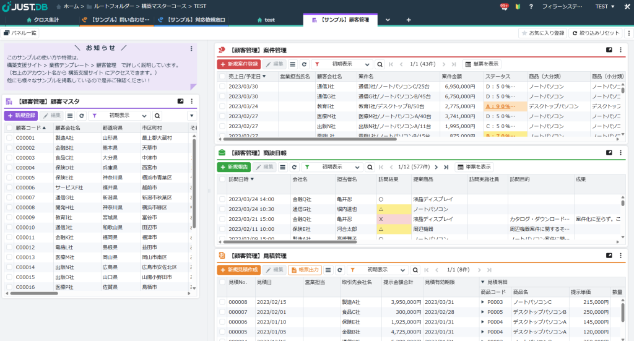
Task: Search in the 案件管理 panel
Action: pyautogui.click(x=380, y=64)
